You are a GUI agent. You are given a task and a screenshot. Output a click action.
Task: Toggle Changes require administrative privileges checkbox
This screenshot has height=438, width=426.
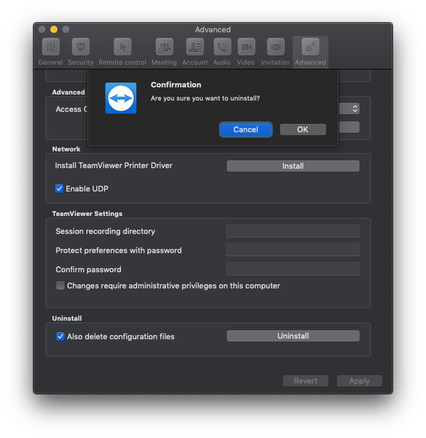[60, 285]
